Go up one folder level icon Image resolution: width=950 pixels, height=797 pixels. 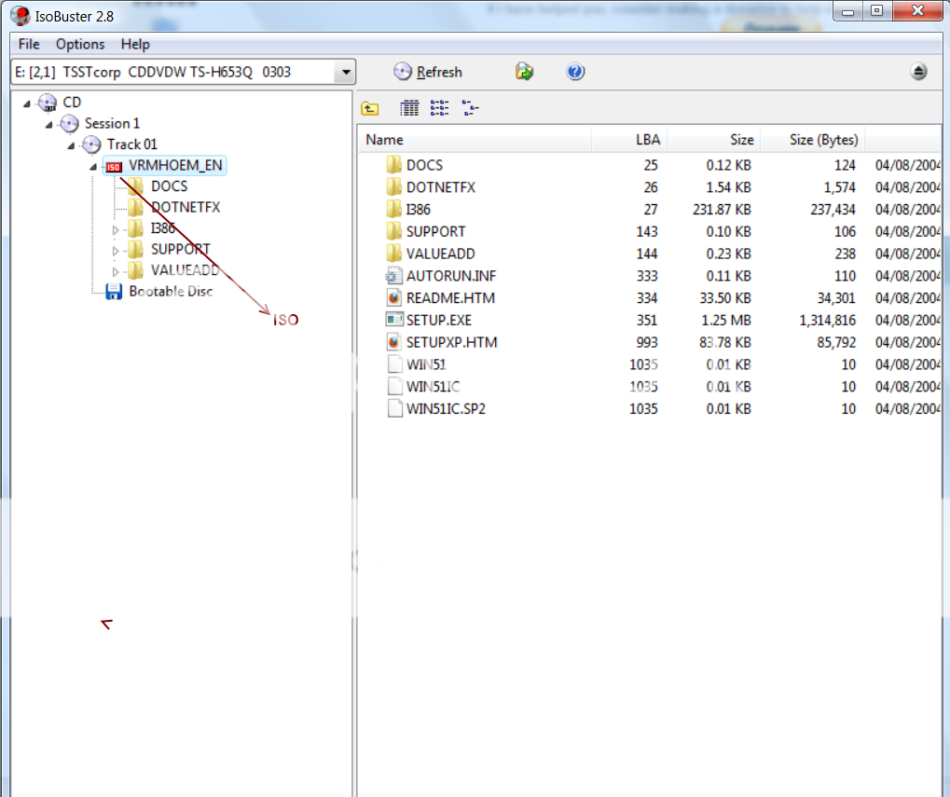click(370, 109)
